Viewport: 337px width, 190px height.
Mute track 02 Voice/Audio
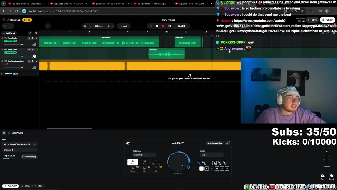click(29, 50)
